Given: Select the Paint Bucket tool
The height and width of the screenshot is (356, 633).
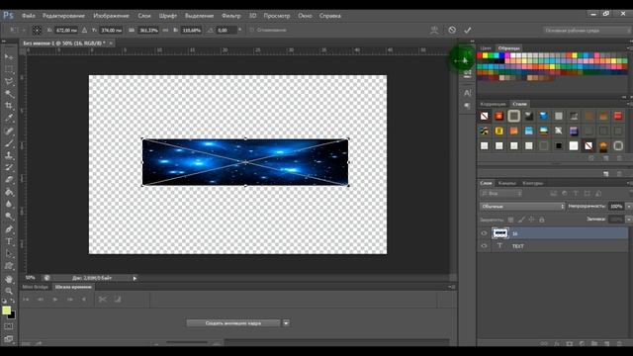Looking at the screenshot, I should (9, 192).
